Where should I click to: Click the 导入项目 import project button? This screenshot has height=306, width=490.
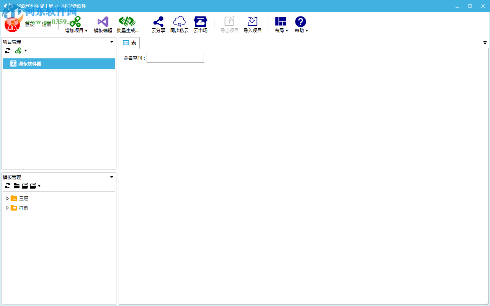pyautogui.click(x=253, y=25)
